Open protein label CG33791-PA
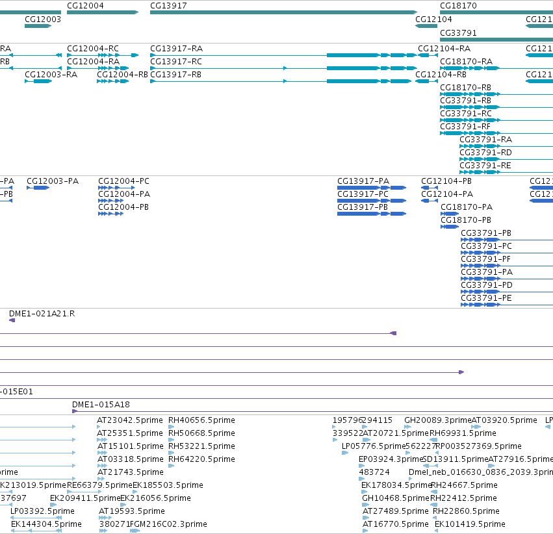The height and width of the screenshot is (534, 553). click(x=487, y=273)
